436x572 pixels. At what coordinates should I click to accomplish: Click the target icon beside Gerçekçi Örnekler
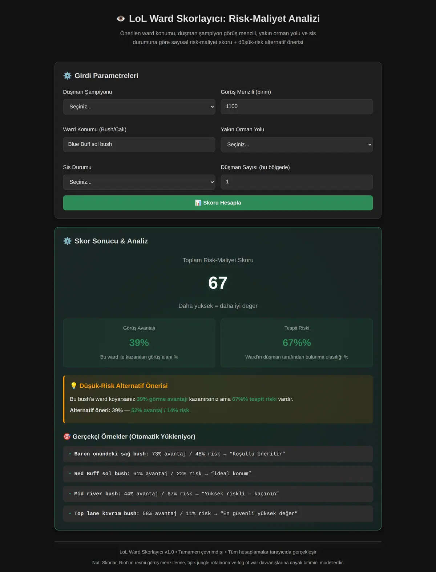coord(67,436)
